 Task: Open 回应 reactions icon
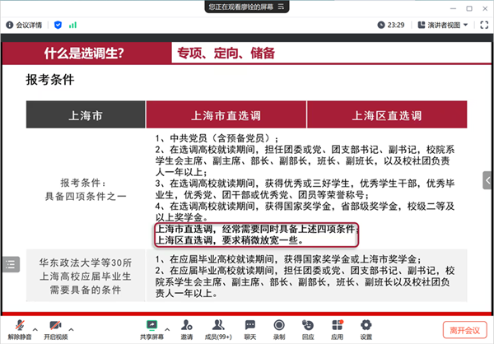click(x=308, y=328)
